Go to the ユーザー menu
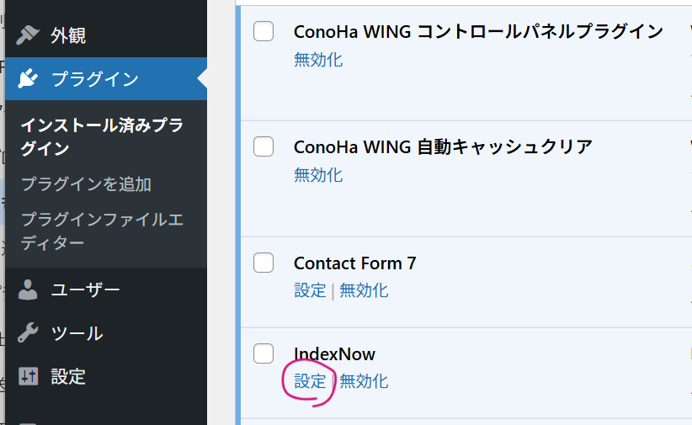692x425 pixels. click(85, 290)
